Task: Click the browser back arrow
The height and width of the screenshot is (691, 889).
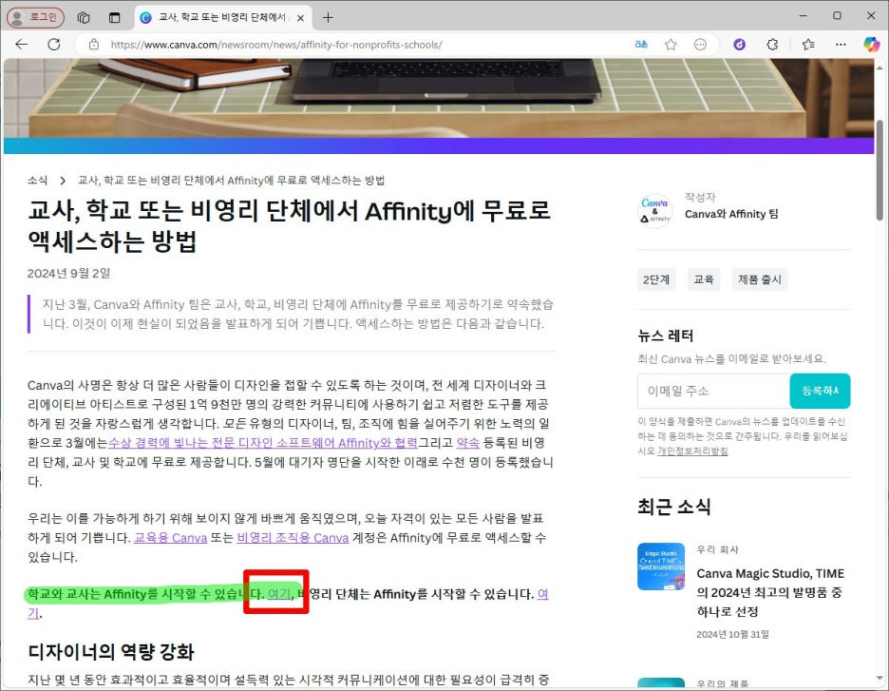Action: [x=22, y=45]
